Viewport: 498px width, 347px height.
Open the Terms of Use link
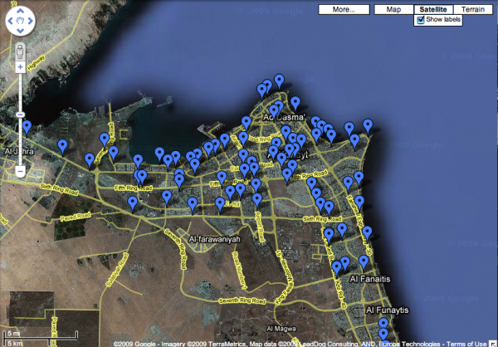[x=466, y=344]
